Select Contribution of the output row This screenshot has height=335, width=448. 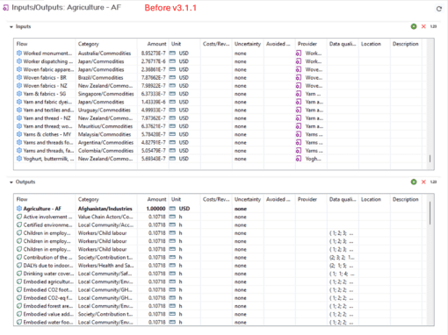(220, 258)
